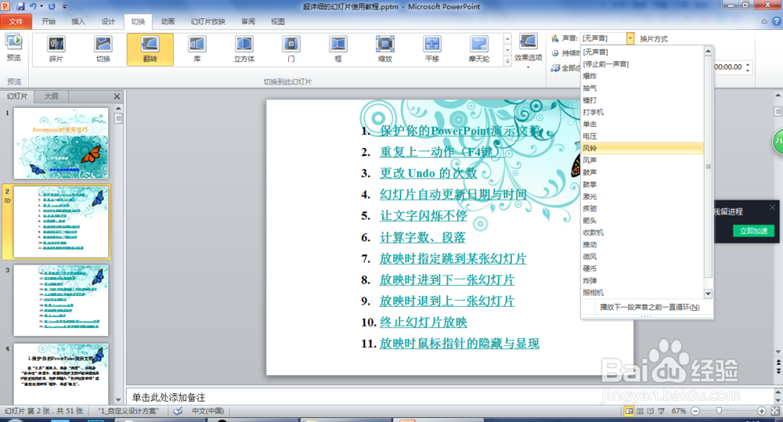Image resolution: width=783 pixels, height=422 pixels.
Task: Close the 残留进程 popup notification
Action: [772, 207]
